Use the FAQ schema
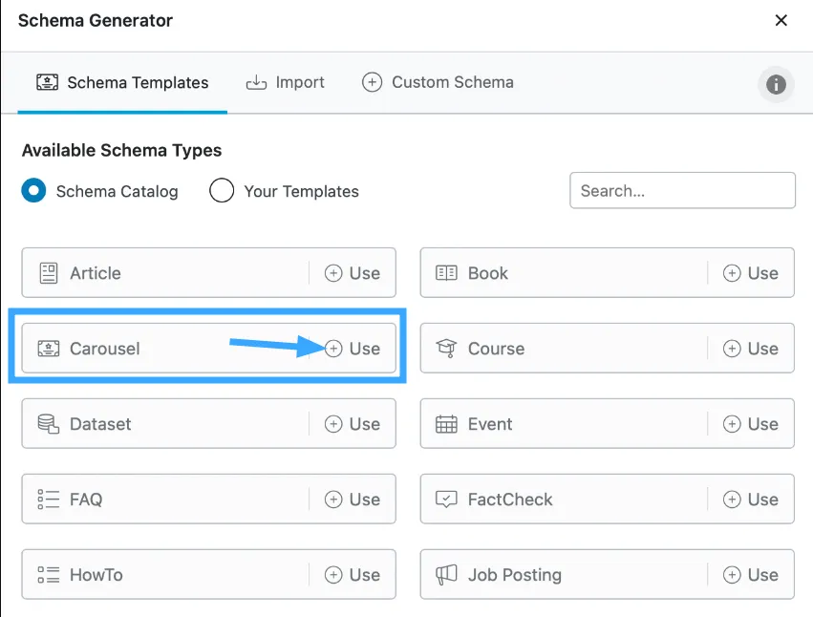Image resolution: width=813 pixels, height=617 pixels. (353, 500)
